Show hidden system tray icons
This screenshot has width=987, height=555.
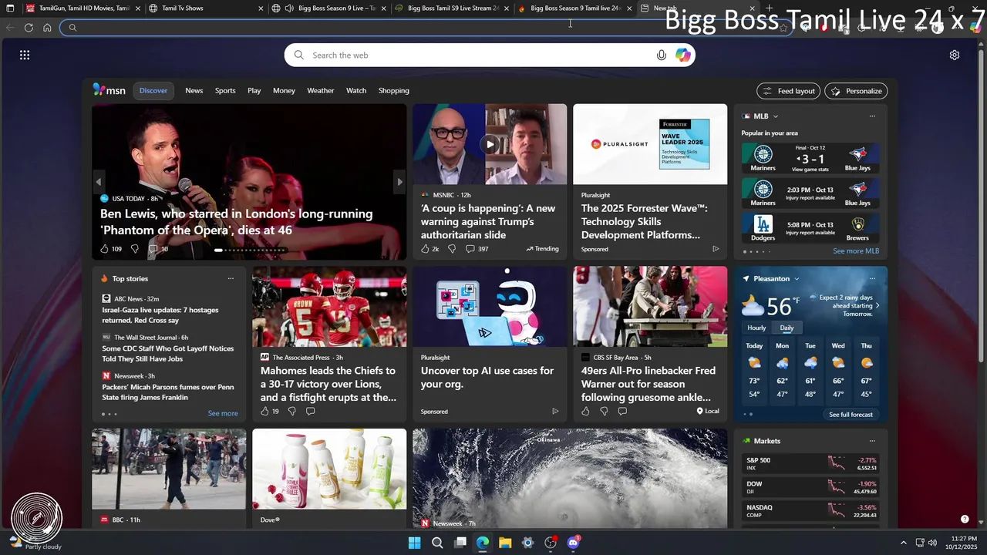point(903,543)
